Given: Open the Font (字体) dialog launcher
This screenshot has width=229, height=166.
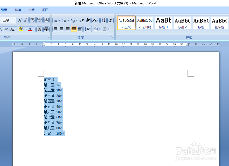Looking at the screenshot, I should (48, 37).
